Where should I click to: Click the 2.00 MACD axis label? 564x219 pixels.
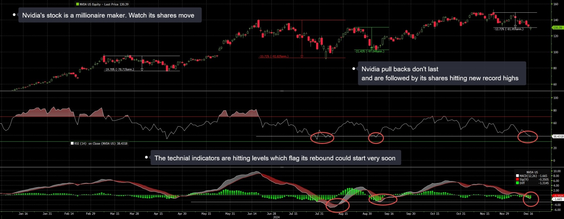(x=557, y=190)
